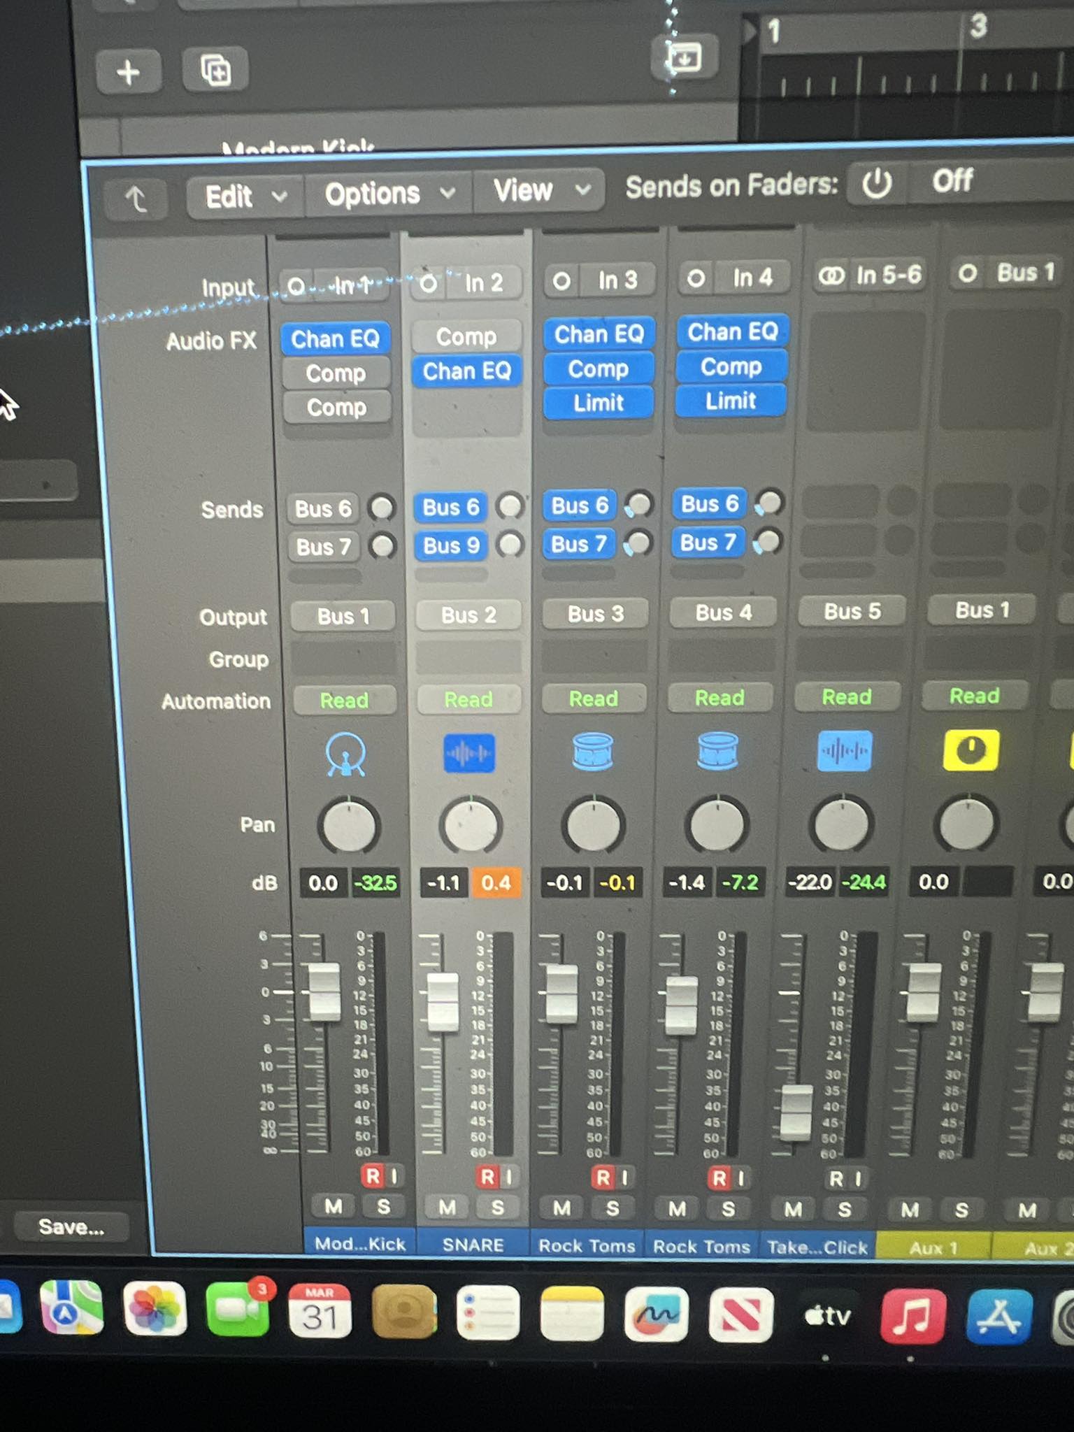
Task: Click the Bus 6 send level knob on SNARE
Action: coord(510,506)
